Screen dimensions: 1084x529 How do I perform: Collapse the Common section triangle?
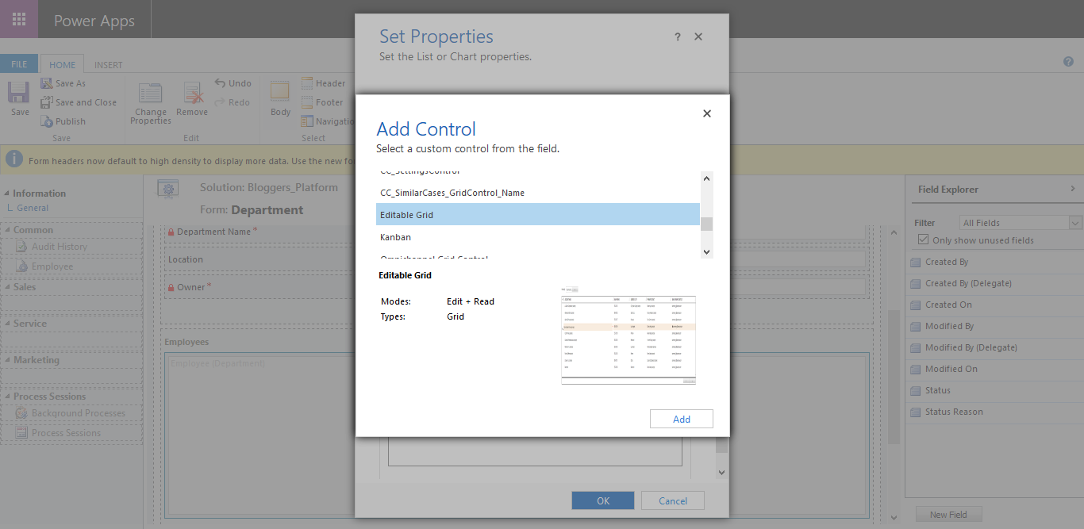pos(7,230)
